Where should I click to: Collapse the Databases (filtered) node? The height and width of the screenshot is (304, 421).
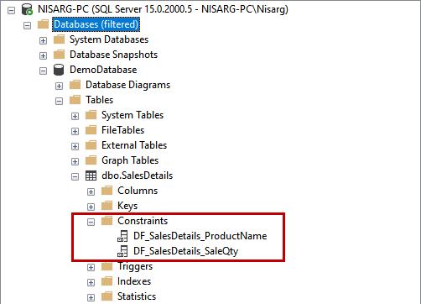[27, 26]
